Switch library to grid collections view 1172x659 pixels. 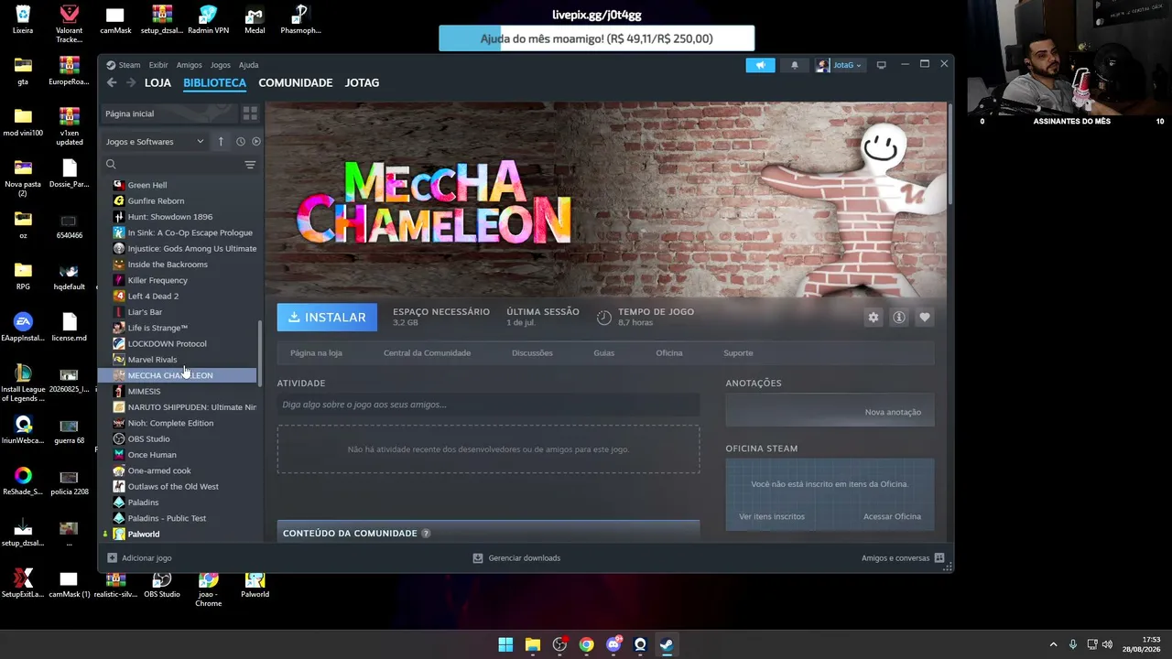coord(250,113)
